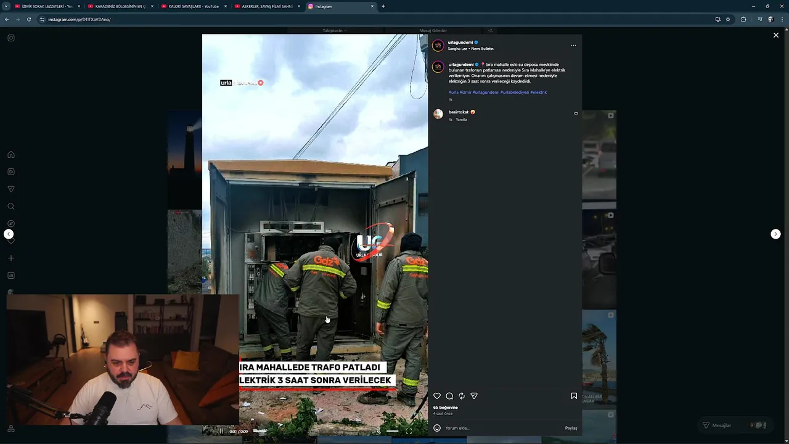The width and height of the screenshot is (789, 444).
Task: Go to next post arrow
Action: (x=775, y=234)
